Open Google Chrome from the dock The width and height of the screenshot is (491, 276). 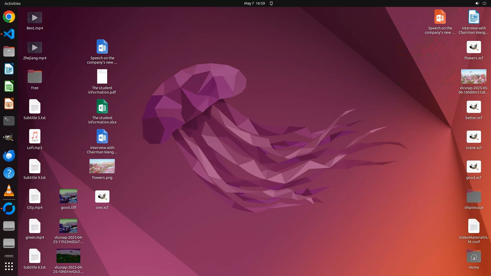tap(9, 17)
